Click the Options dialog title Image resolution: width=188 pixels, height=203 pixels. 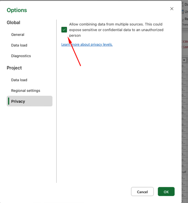coord(17,10)
